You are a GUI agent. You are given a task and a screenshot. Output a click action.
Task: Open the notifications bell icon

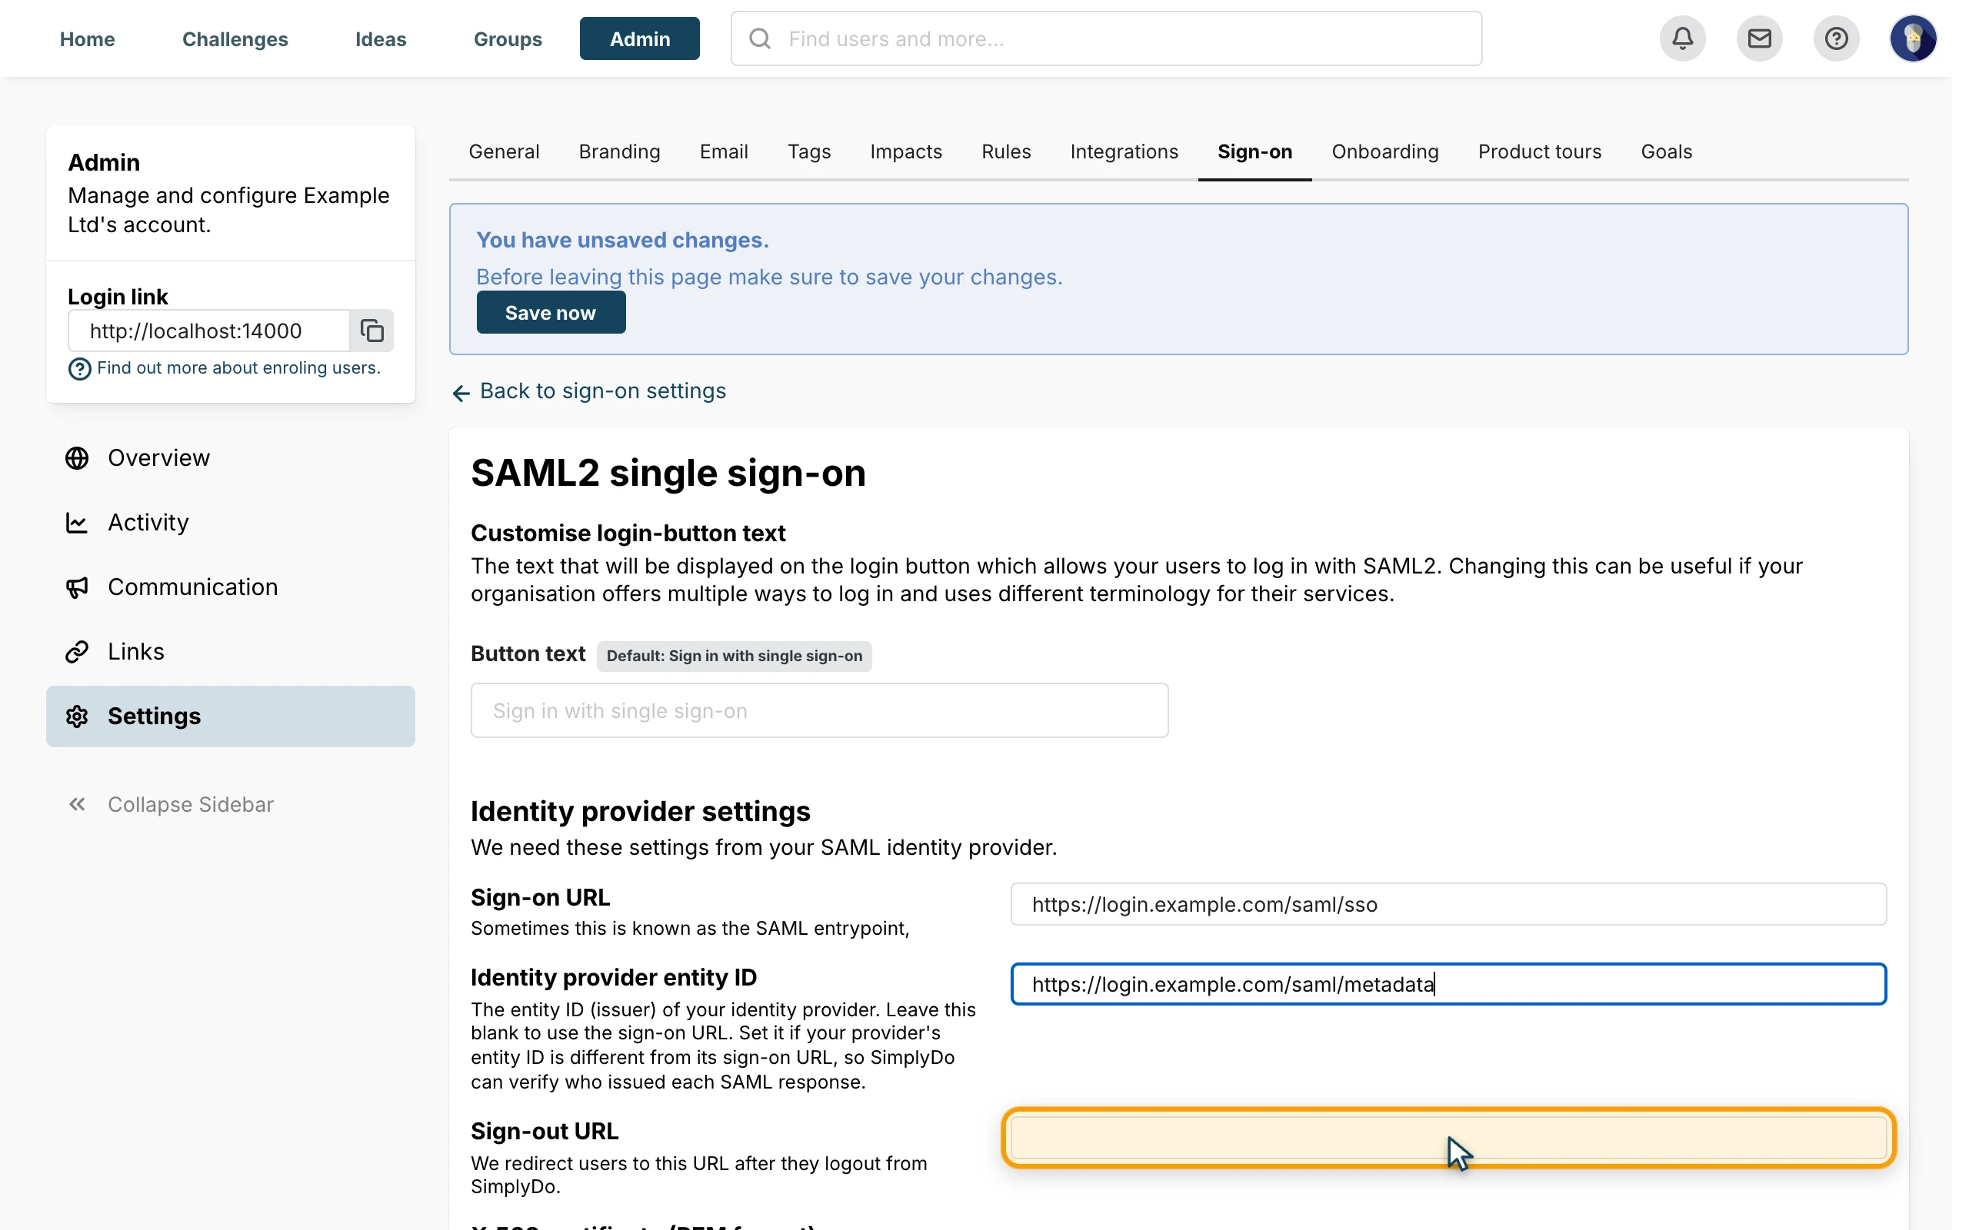(1682, 38)
